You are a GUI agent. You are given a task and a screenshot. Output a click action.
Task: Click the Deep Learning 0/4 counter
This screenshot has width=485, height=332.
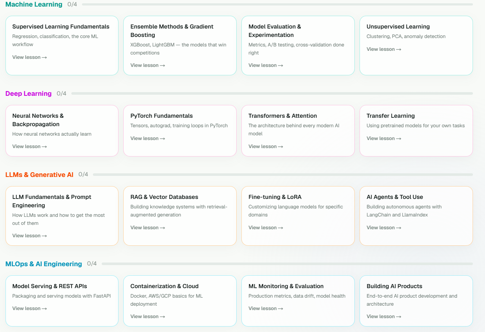(x=61, y=94)
